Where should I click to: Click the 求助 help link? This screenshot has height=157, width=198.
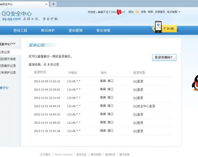tap(143, 12)
